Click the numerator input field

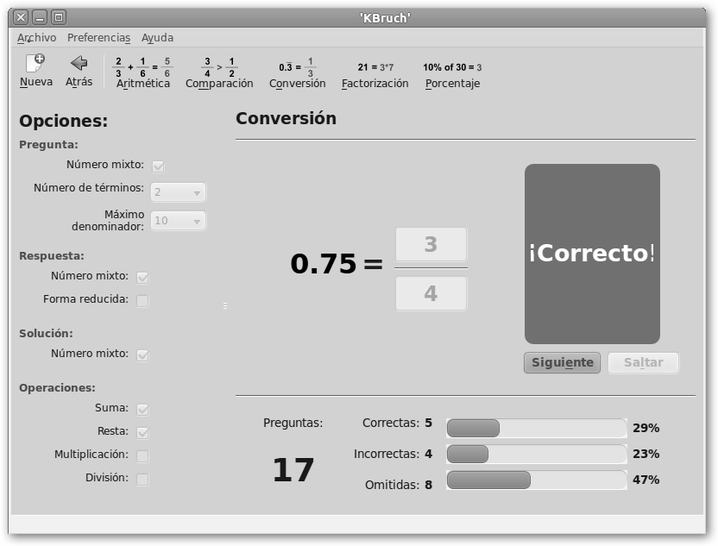(431, 245)
